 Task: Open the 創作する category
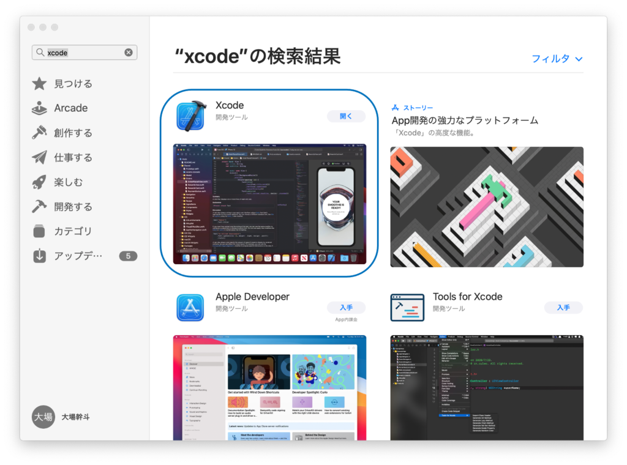click(x=67, y=133)
